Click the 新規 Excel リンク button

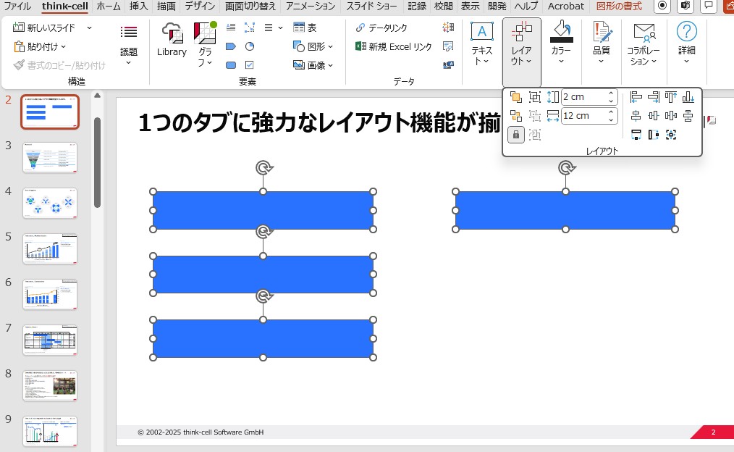(x=394, y=46)
